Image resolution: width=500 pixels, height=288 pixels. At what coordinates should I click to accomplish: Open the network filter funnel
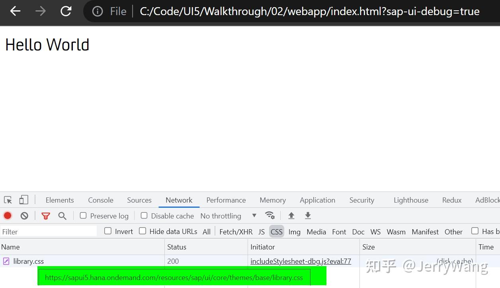tap(46, 215)
